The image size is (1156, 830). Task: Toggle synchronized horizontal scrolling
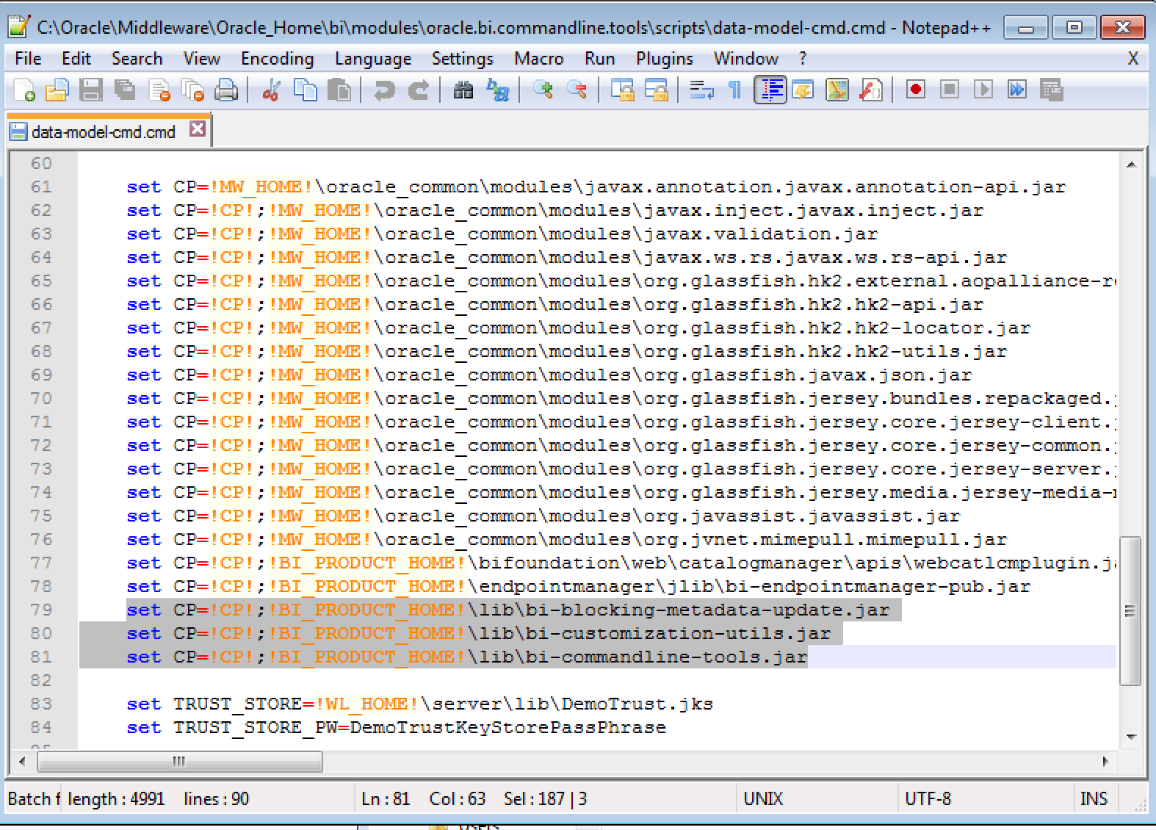point(657,90)
